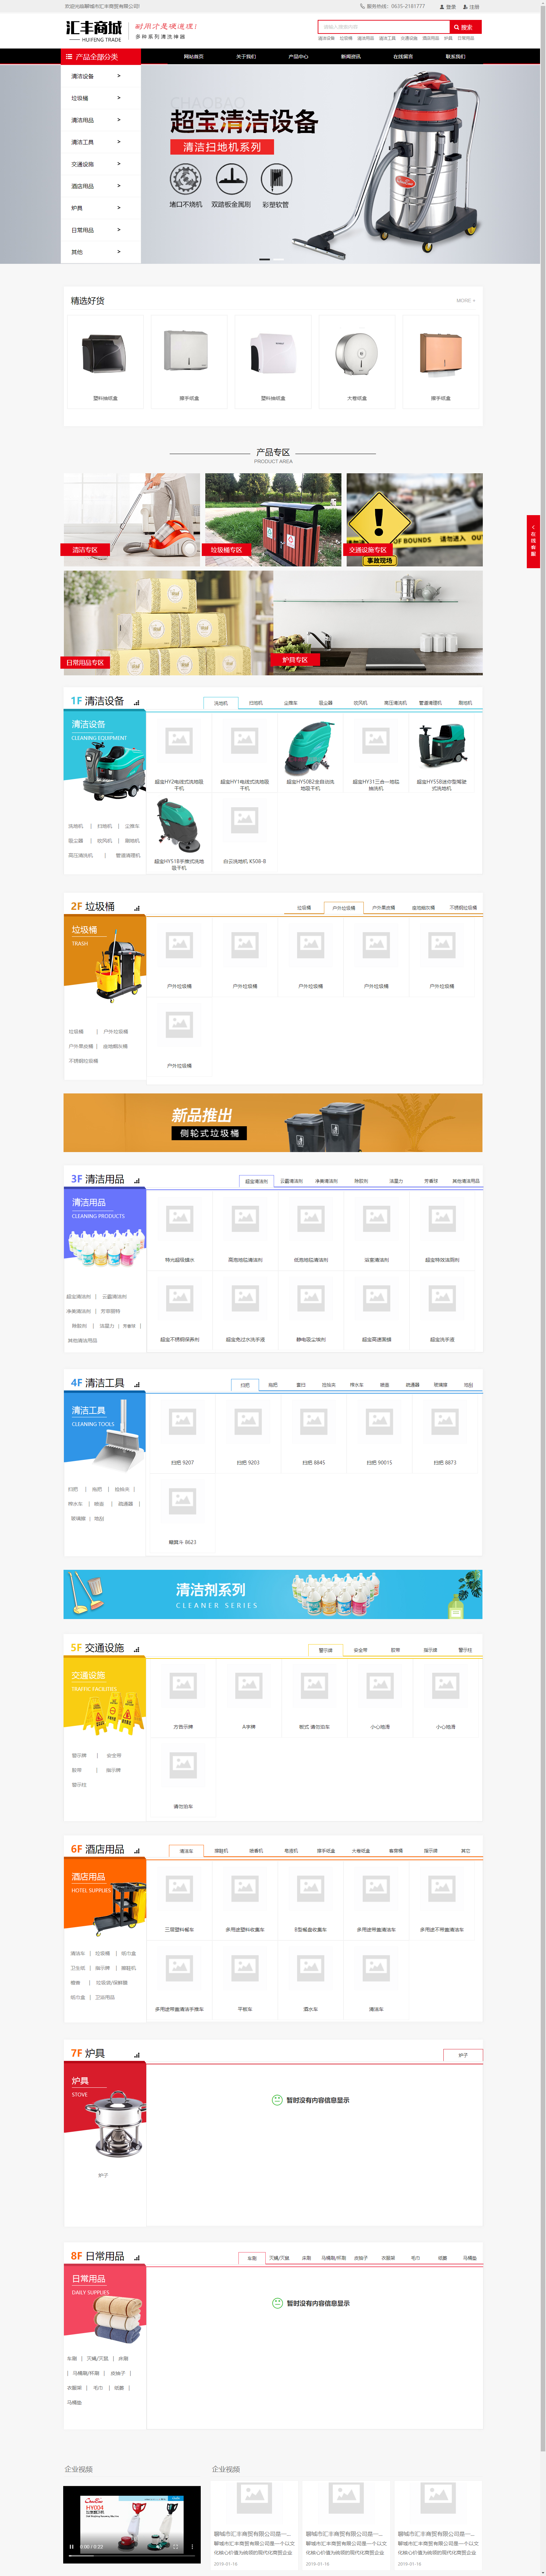Open 新闻资讯 in navigation bar
The image size is (546, 2576).
point(350,57)
